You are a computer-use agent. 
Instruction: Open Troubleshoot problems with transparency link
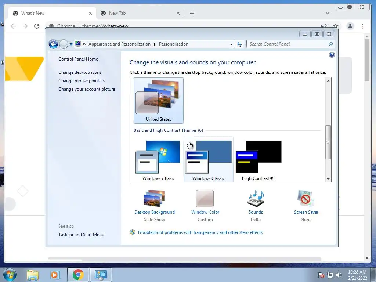coord(200,232)
